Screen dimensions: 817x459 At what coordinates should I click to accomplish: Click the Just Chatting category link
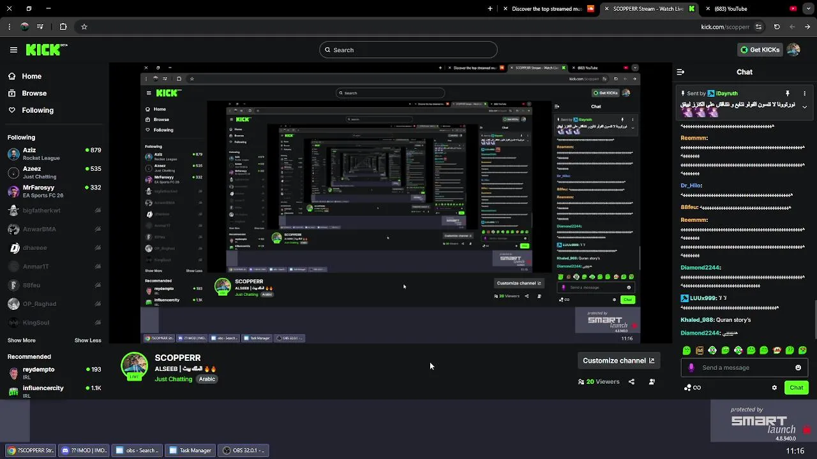[x=174, y=379]
